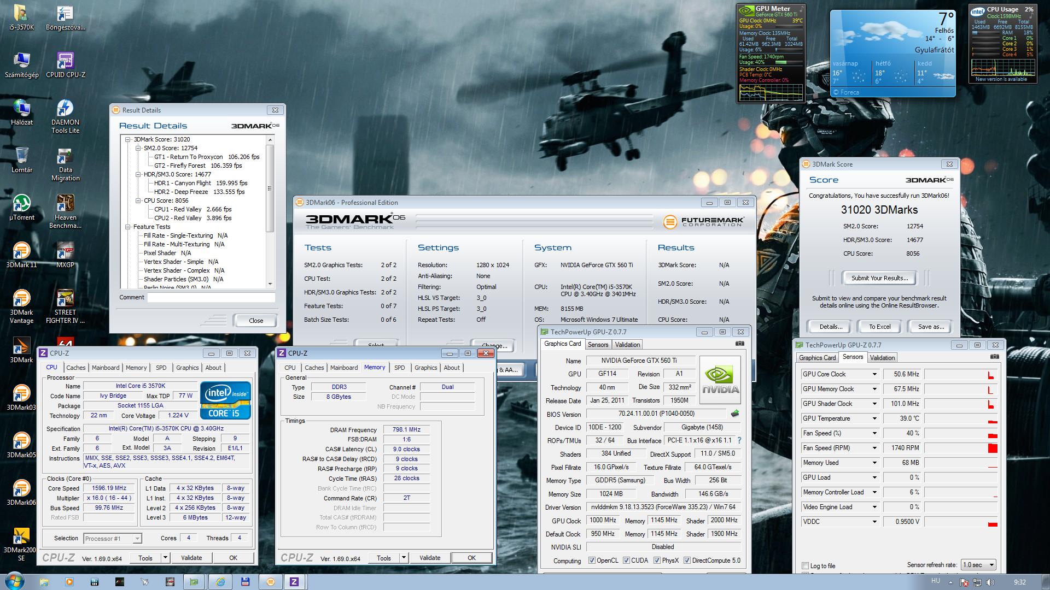Click the To Excel button
The width and height of the screenshot is (1050, 590).
tap(879, 327)
